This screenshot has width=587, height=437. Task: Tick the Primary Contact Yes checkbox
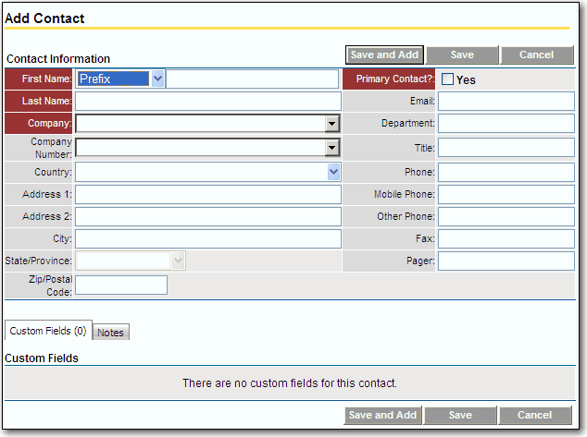coord(447,79)
